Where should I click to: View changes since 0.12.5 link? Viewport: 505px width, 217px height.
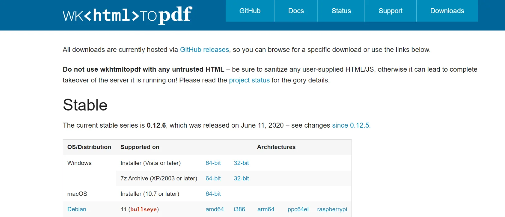(350, 125)
